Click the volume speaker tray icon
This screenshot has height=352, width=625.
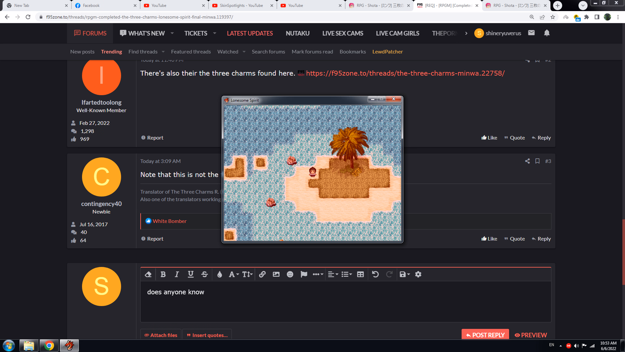(576, 345)
